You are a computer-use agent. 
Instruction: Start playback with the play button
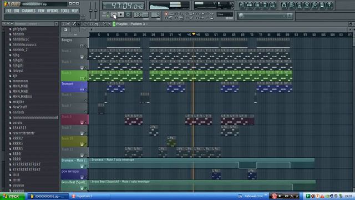pos(113,15)
